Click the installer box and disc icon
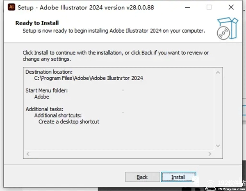 (x=227, y=28)
